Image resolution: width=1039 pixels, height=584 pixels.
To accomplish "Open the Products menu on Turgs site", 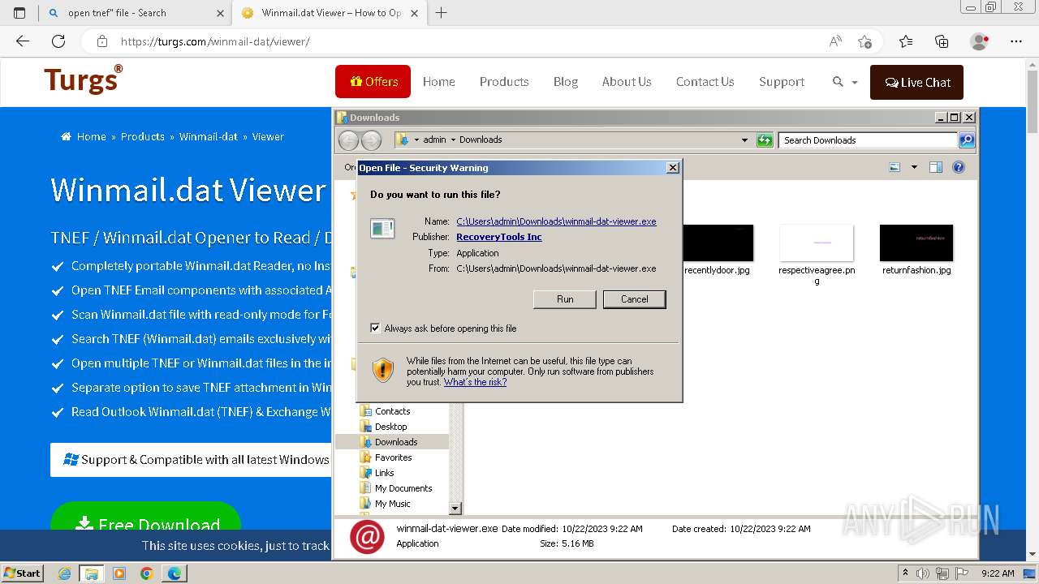I will coord(504,81).
